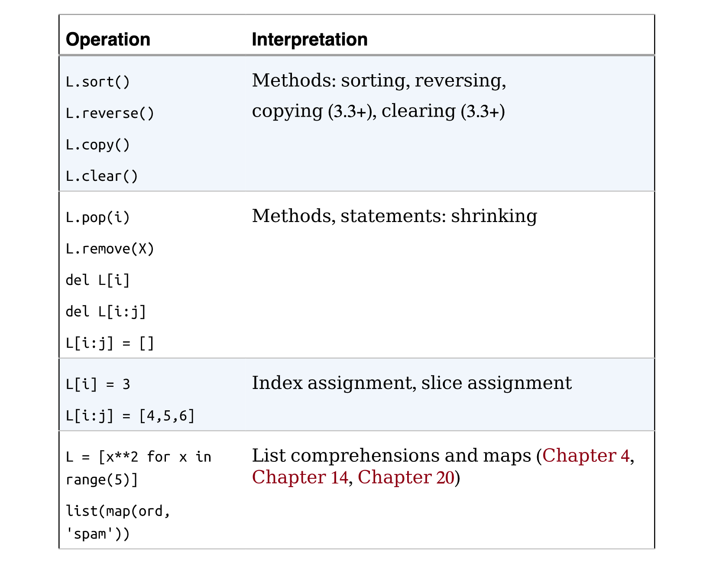The image size is (713, 562).
Task: Click the L[i:j] = [4,5,6] code line
Action: [130, 416]
